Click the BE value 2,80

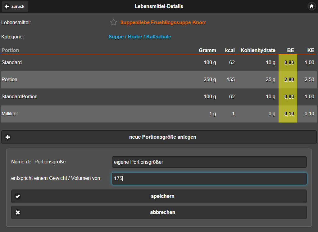289,79
